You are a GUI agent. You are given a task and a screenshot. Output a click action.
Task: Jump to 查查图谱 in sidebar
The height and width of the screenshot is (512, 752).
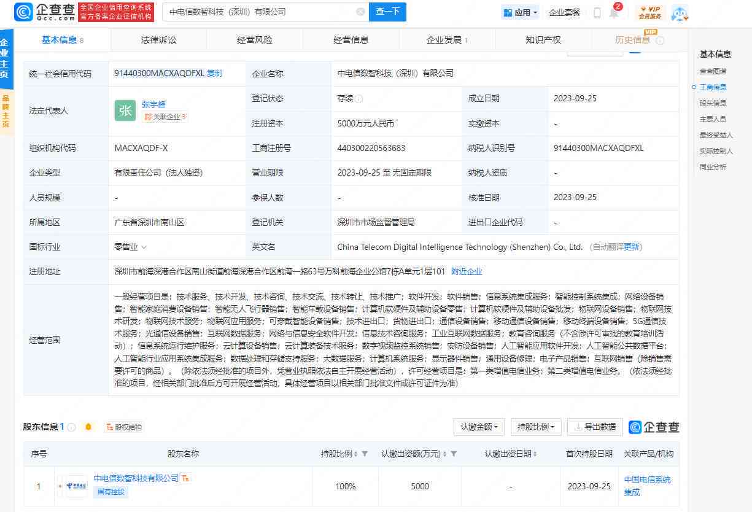713,71
